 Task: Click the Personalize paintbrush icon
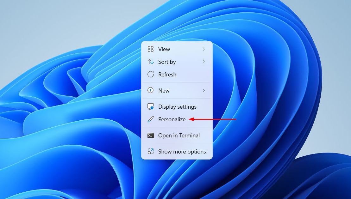click(x=151, y=119)
